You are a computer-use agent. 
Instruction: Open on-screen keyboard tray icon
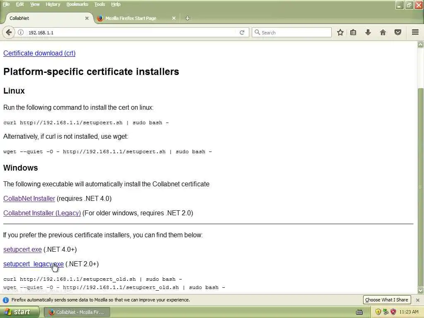pyautogui.click(x=359, y=312)
